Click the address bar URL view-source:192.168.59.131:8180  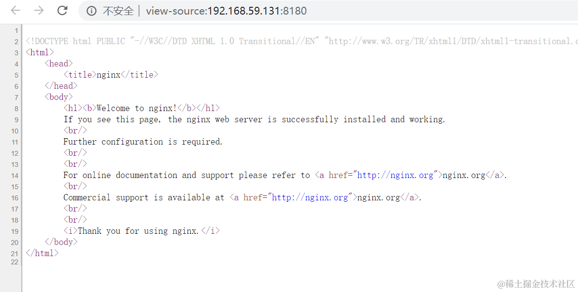(226, 11)
